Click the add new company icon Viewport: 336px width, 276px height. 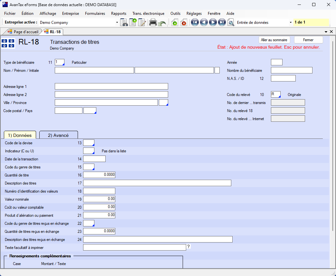pyautogui.click(x=133, y=23)
